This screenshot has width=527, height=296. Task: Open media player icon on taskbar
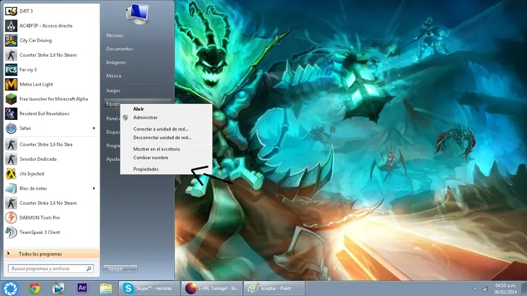(58, 288)
